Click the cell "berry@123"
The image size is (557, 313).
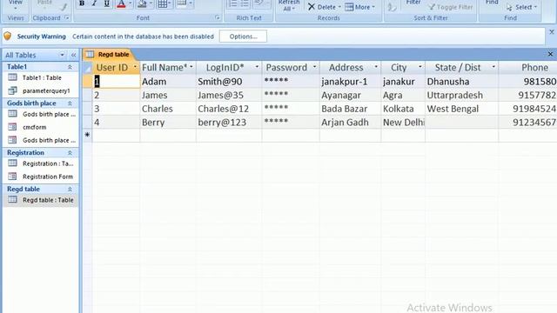click(x=229, y=123)
